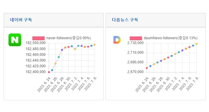Image resolution: width=209 pixels, height=112 pixels.
Task: Select the red Daum point at 2023. 6. 30.
Action: [x=168, y=58]
